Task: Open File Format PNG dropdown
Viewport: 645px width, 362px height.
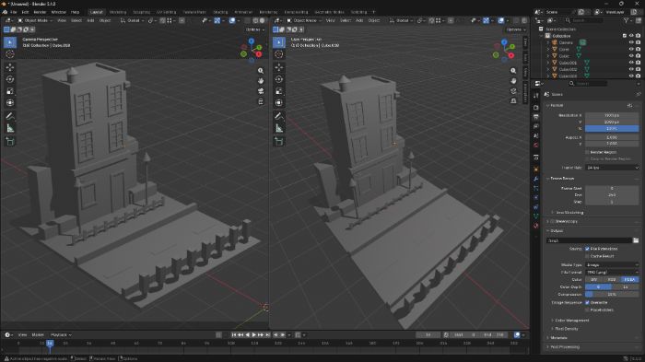Action: pyautogui.click(x=612, y=272)
